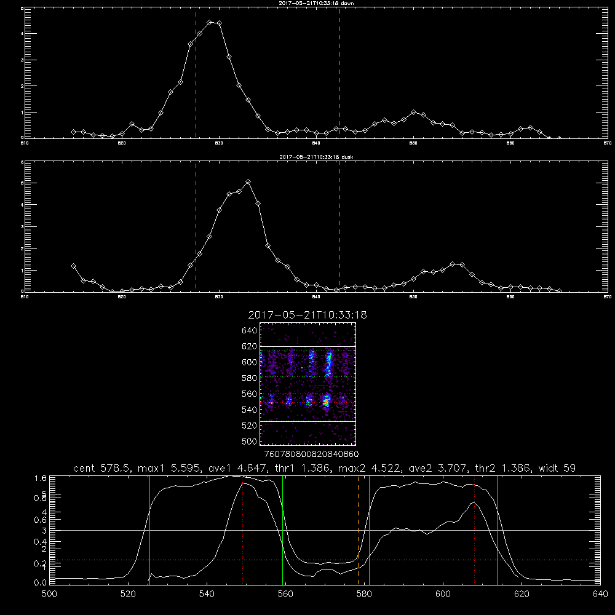Screen dimensions: 615x615
Task: Click the "580" label on the bottom plot x-axis
Action: 364,594
